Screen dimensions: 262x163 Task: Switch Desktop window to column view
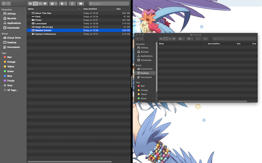coord(170,39)
